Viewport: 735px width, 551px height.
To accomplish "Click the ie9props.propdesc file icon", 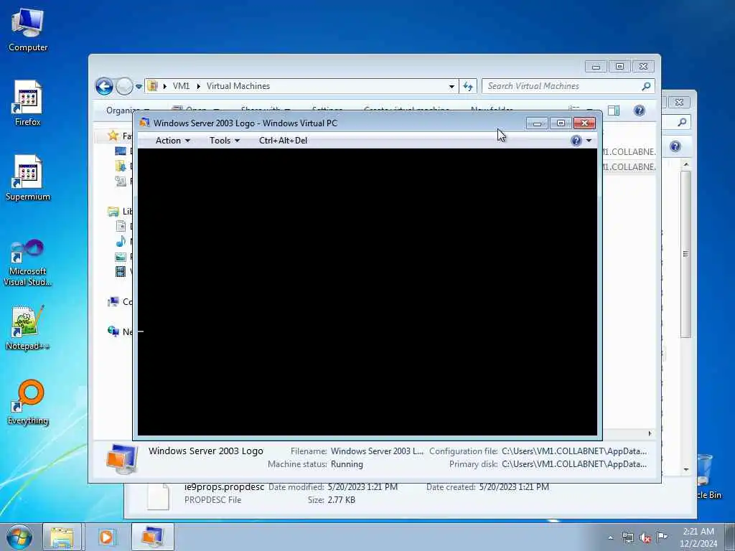I will [158, 496].
